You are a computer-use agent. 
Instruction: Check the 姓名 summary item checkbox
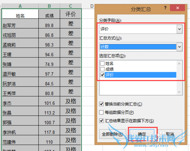(x=102, y=63)
